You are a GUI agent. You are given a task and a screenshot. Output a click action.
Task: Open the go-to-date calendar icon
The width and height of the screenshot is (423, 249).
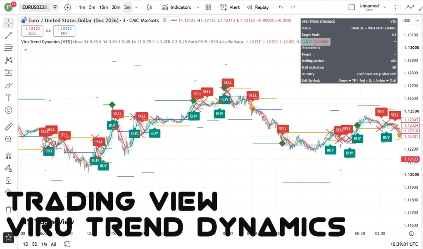[67, 244]
